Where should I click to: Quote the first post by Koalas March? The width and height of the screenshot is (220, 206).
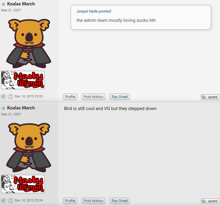(x=210, y=97)
